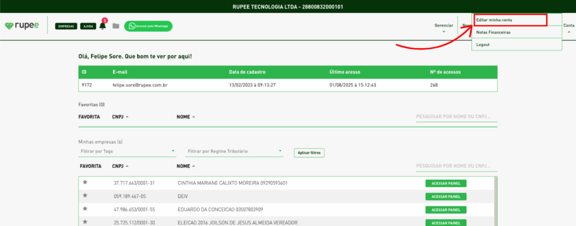
Task: Favorite the CINTHIA MARIANE CALIXTO MOREIRA star
Action: click(85, 182)
